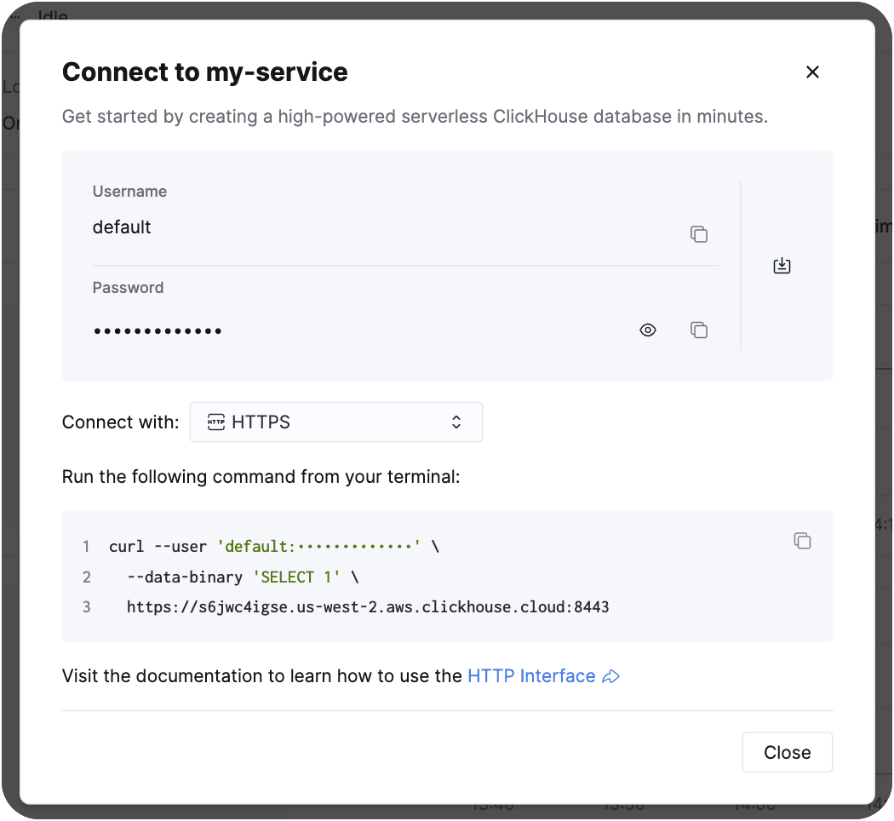Click the curl --user command line
894x821 pixels.
coord(274,546)
